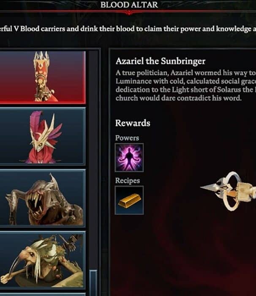Select the feathered bone-mask boss portrait

pyautogui.click(x=42, y=136)
